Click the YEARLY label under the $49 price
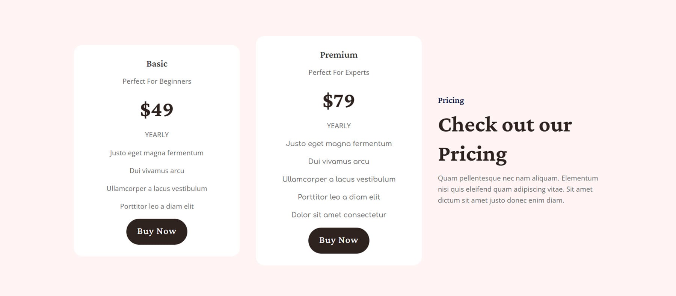Image resolution: width=676 pixels, height=296 pixels. [157, 134]
